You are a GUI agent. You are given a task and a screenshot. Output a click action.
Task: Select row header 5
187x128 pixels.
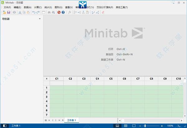point(47,106)
